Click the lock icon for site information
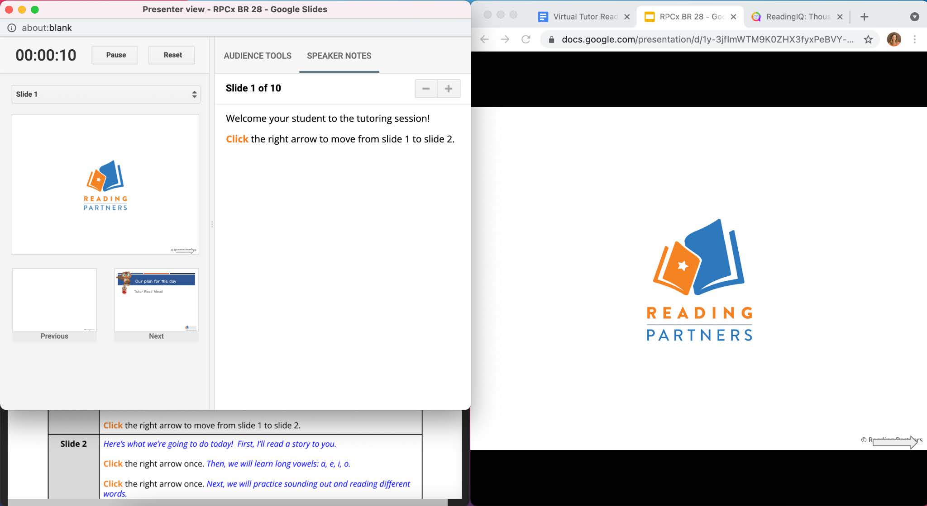Viewport: 927px width, 506px height. 551,40
